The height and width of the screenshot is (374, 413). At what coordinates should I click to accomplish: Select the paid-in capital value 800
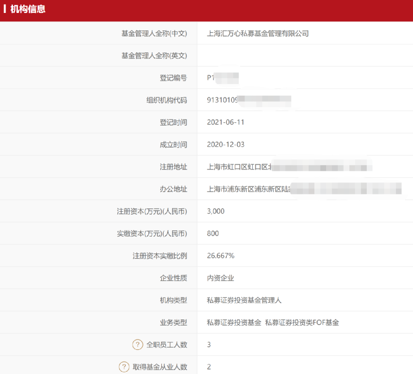click(x=213, y=234)
